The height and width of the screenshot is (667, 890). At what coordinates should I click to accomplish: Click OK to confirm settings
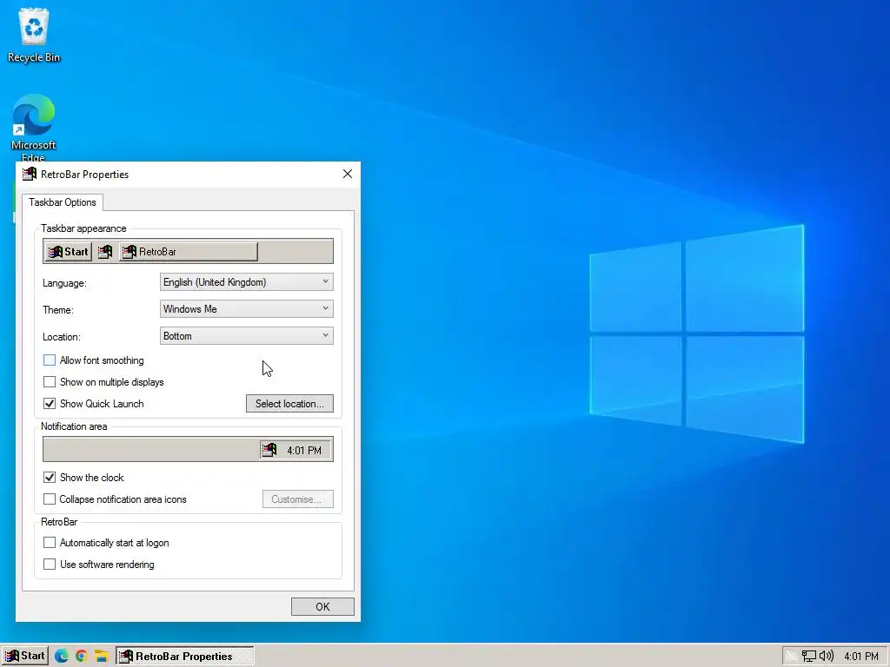pyautogui.click(x=322, y=607)
